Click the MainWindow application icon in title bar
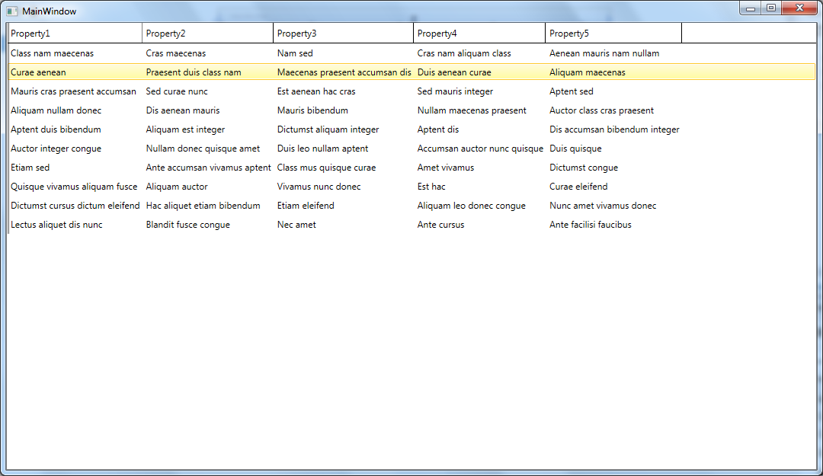Image resolution: width=823 pixels, height=476 pixels. [12, 11]
